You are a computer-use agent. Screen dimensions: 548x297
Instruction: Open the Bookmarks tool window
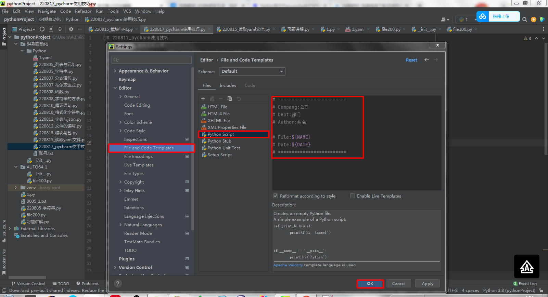pyautogui.click(x=4, y=262)
